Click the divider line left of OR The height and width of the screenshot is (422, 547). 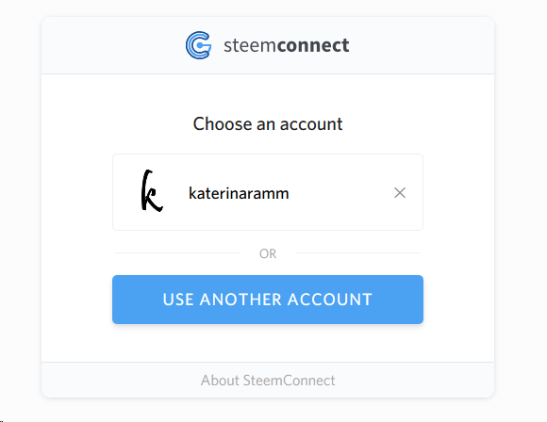(x=177, y=253)
